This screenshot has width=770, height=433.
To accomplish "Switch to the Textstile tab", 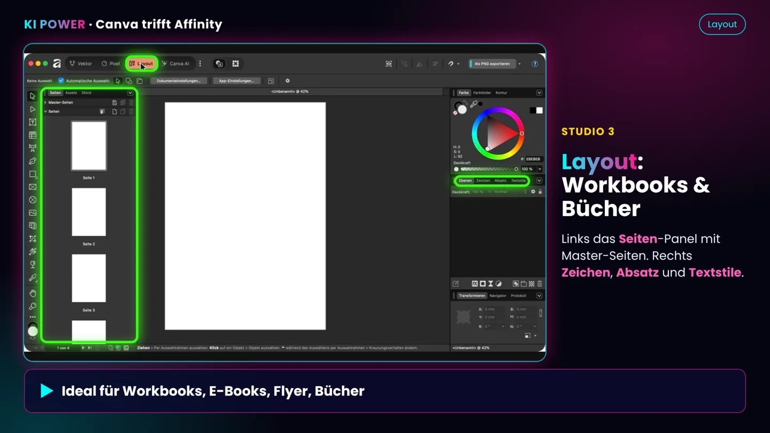I will [x=518, y=181].
